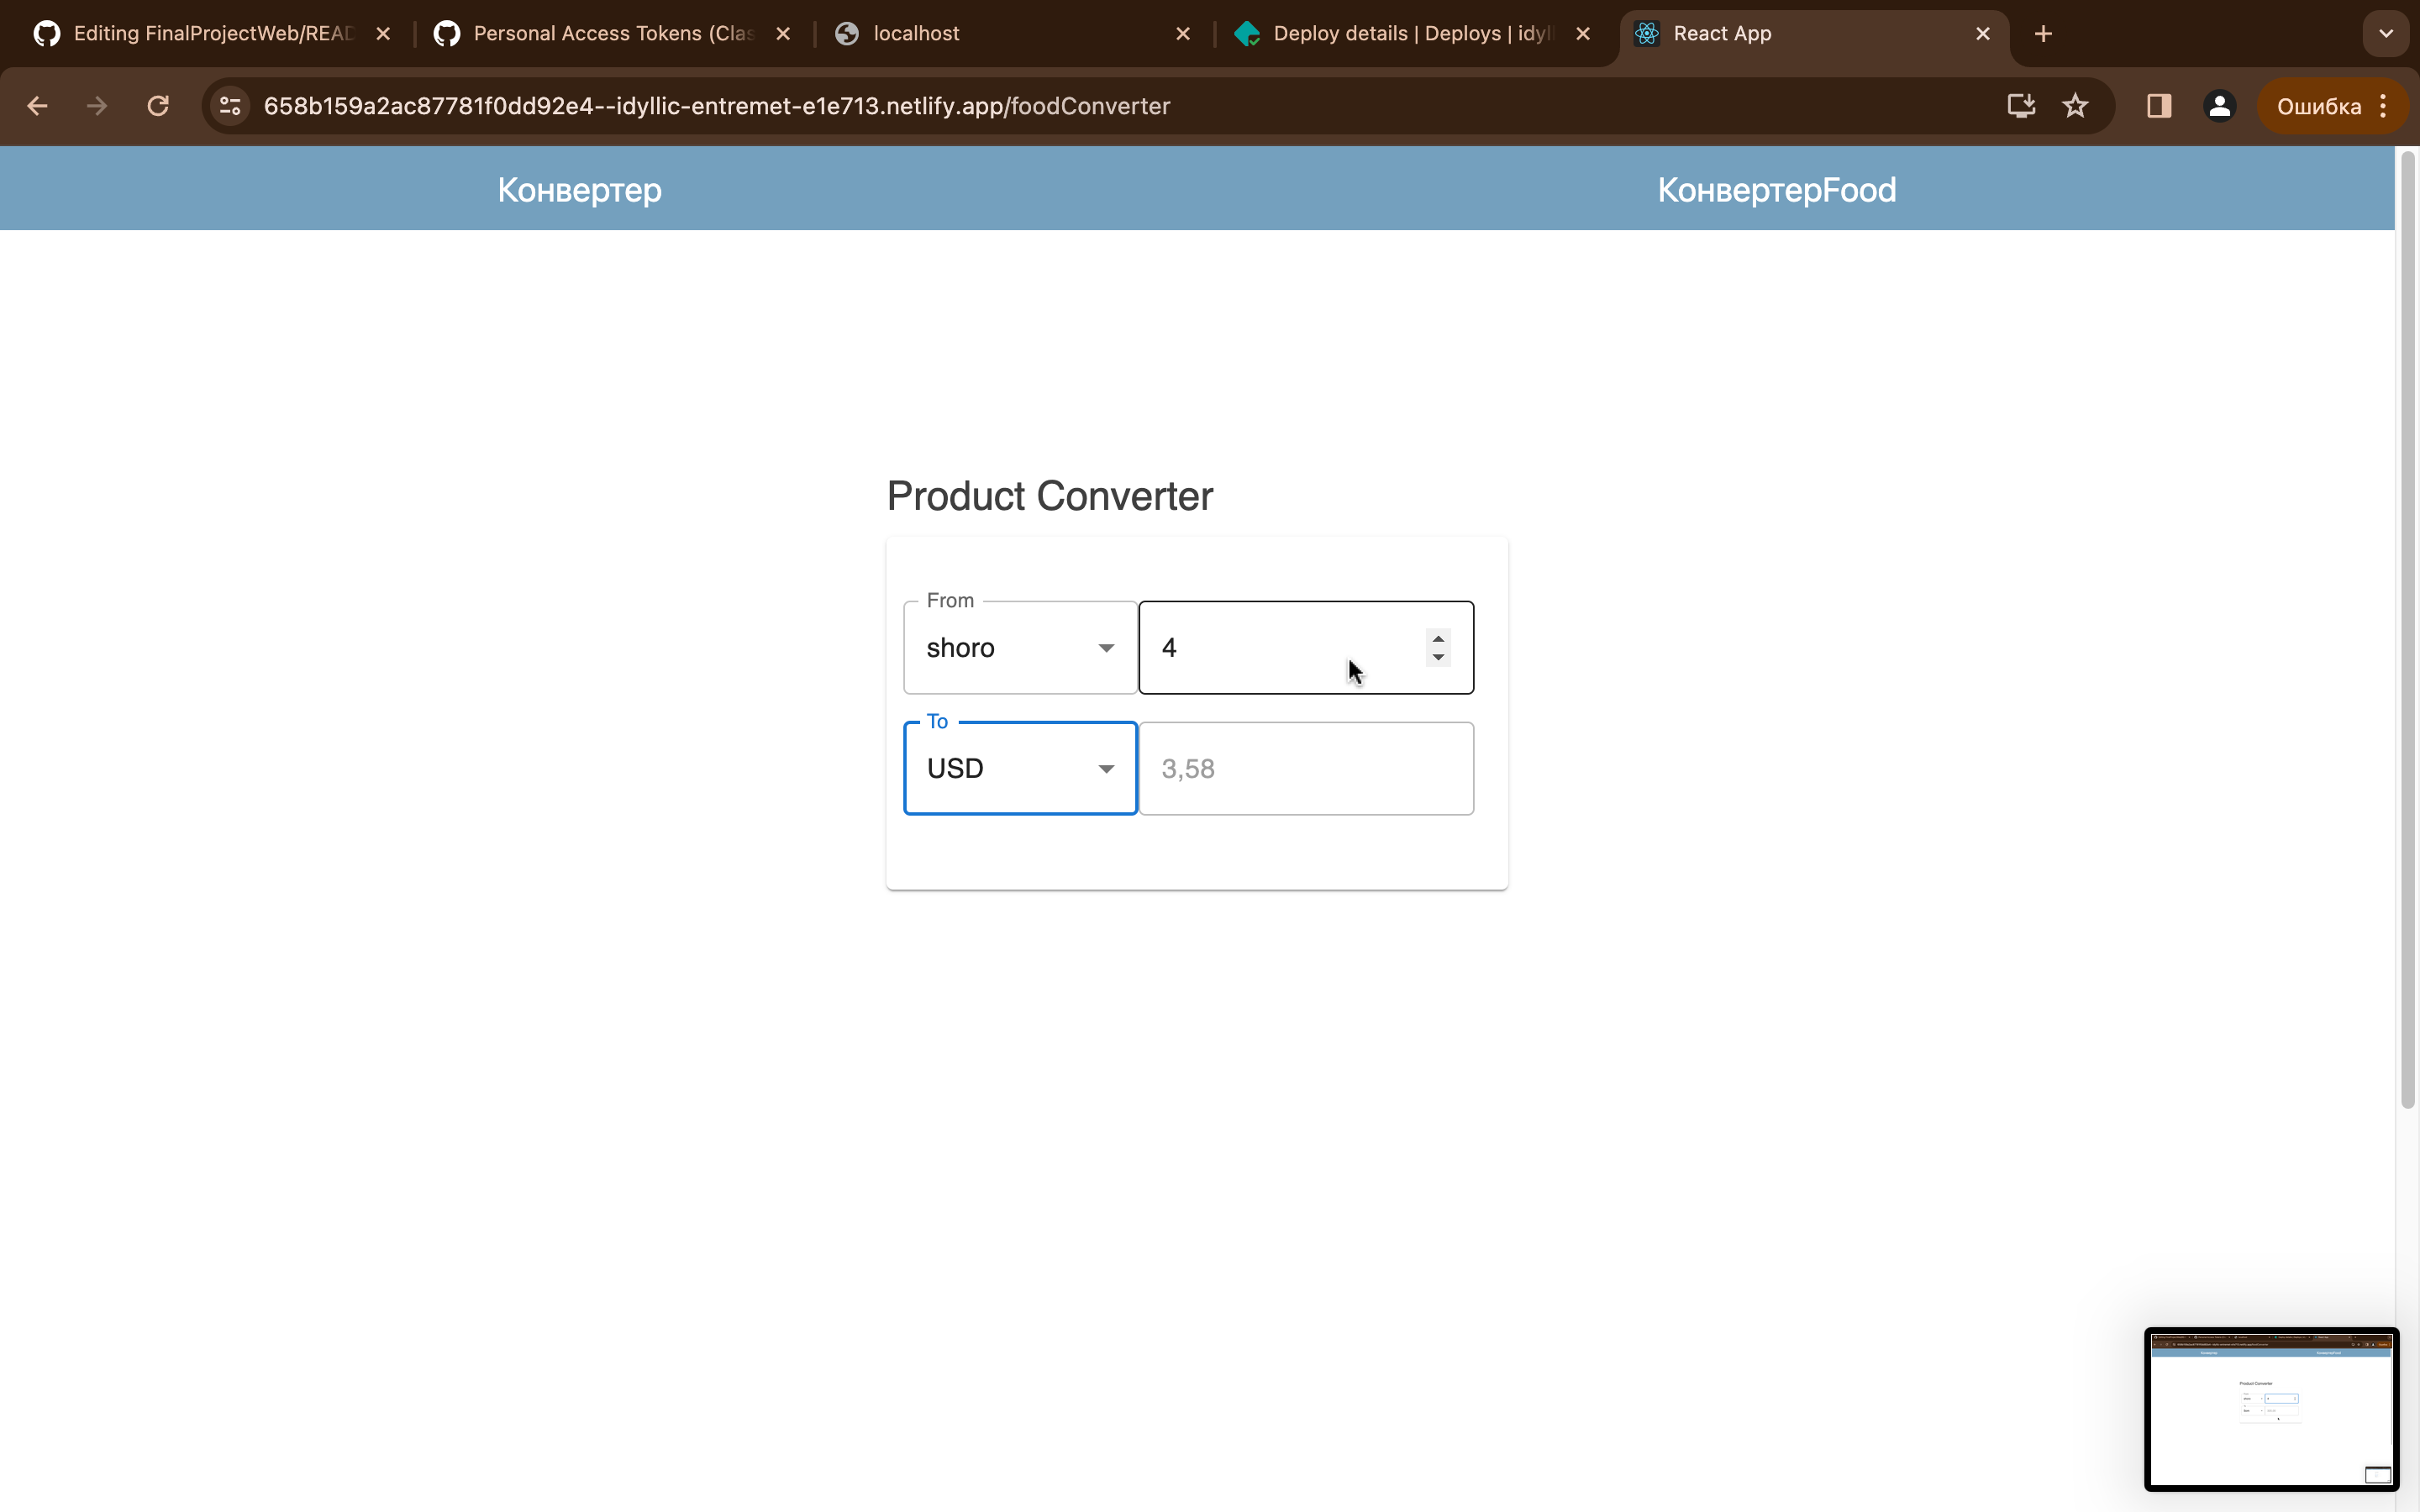
Task: Go back to previous page
Action: point(38,106)
